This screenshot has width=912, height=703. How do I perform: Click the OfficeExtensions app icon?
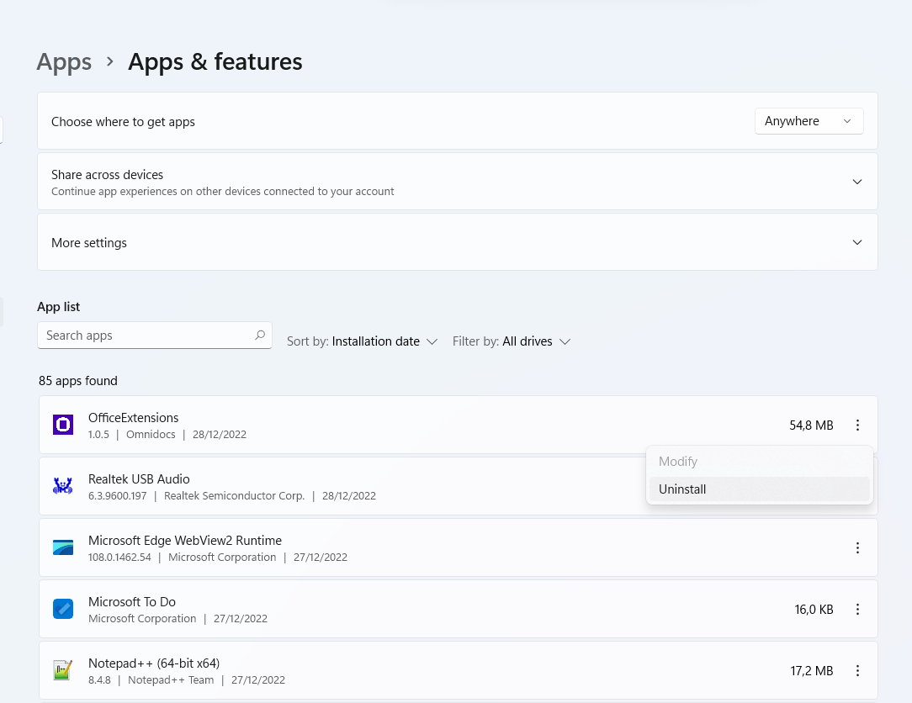[x=63, y=425]
